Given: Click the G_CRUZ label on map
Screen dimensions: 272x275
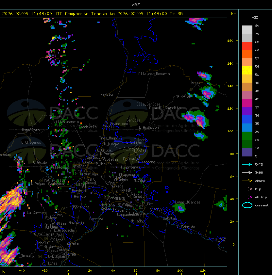Looking at the screenshot, I should [79, 171].
